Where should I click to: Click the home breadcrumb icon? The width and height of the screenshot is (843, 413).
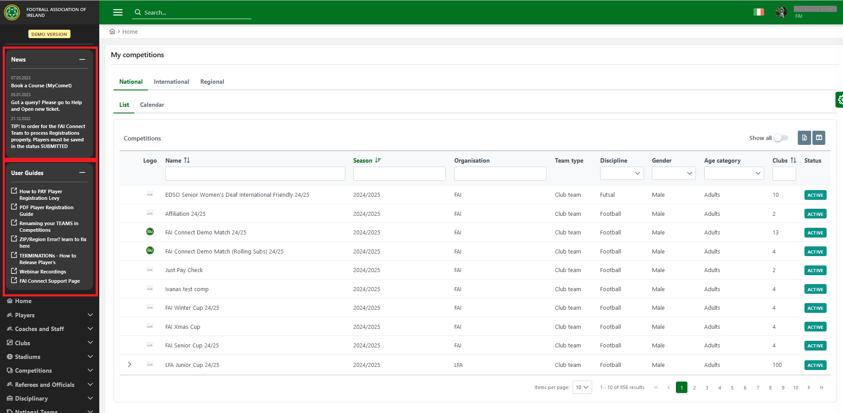pos(113,31)
